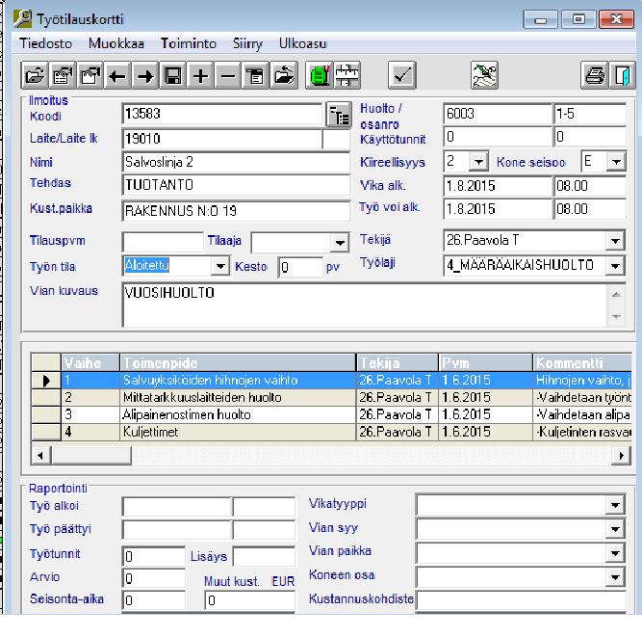This screenshot has width=642, height=637.
Task: Open the Vian syy dropdown
Action: click(615, 529)
